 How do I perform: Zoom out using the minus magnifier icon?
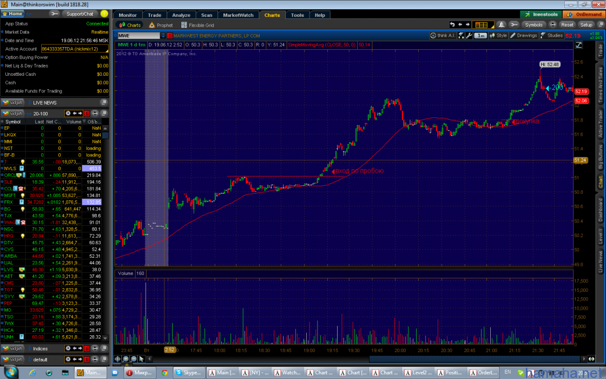(x=134, y=359)
